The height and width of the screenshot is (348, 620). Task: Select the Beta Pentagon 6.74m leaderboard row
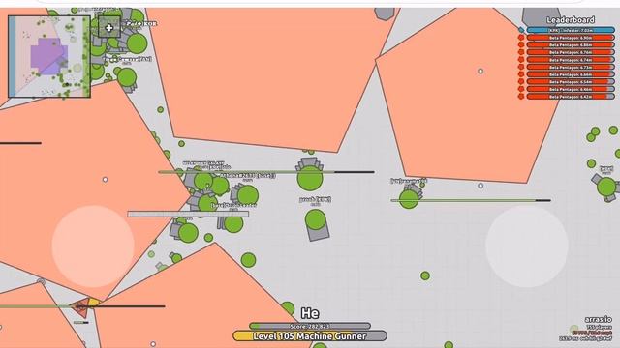[571, 60]
